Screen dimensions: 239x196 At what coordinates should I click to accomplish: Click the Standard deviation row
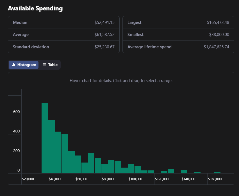[x=64, y=47]
